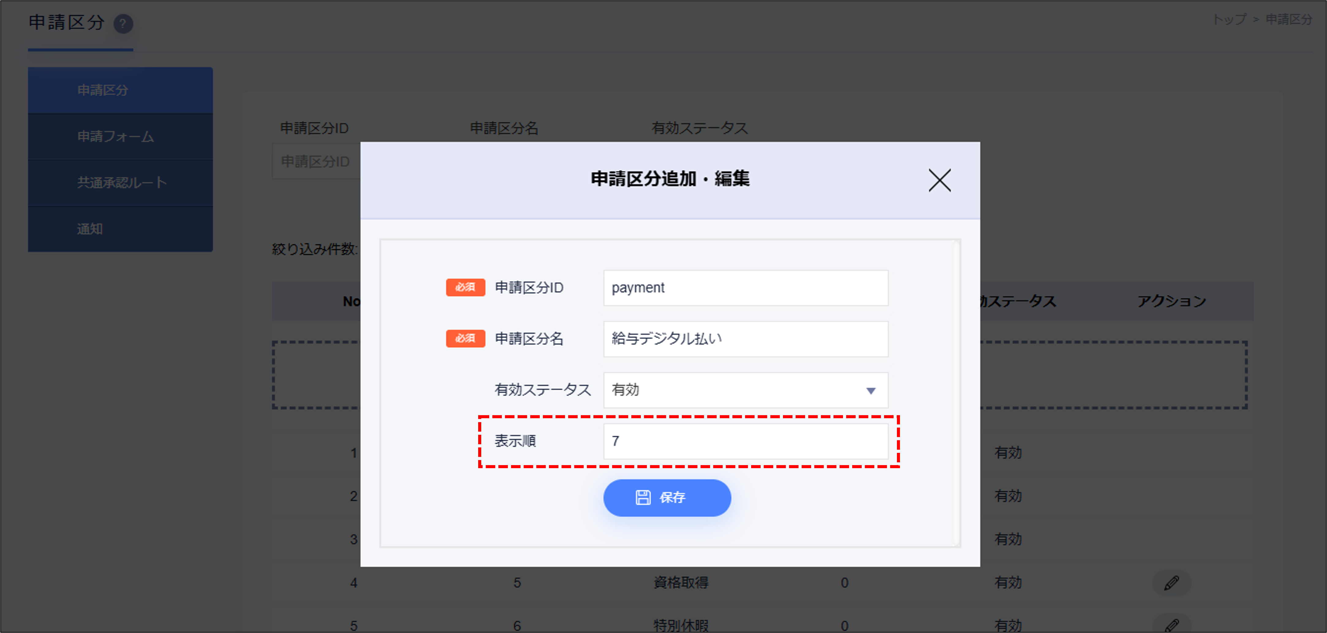The width and height of the screenshot is (1327, 633).
Task: Click edit pencil icon for 特別休暇 row
Action: click(x=1171, y=625)
